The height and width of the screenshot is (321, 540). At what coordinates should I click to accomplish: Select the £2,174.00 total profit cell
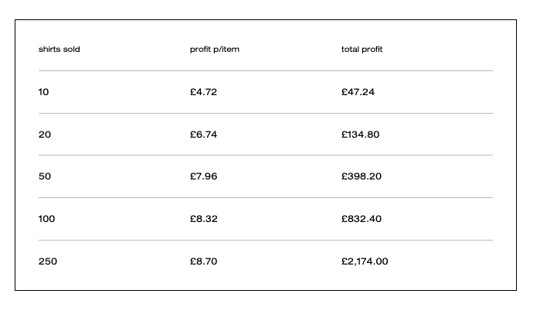click(x=365, y=261)
